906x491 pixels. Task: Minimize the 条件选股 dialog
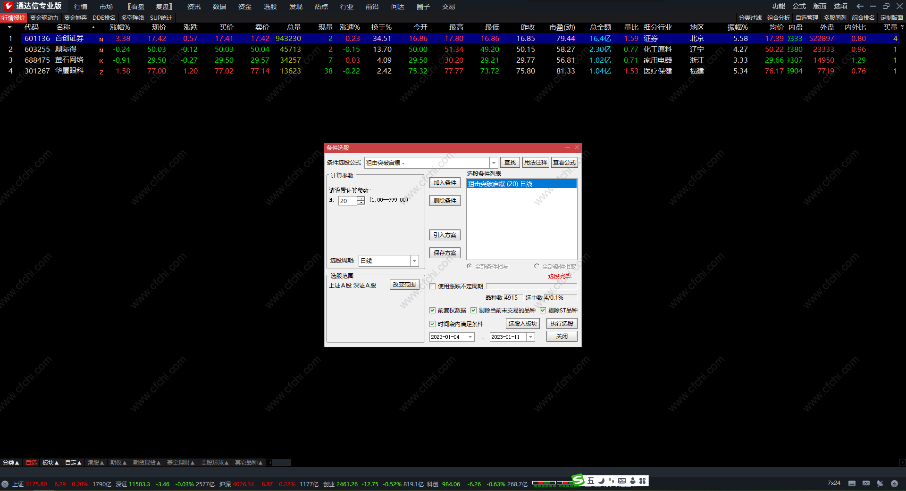pyautogui.click(x=567, y=147)
